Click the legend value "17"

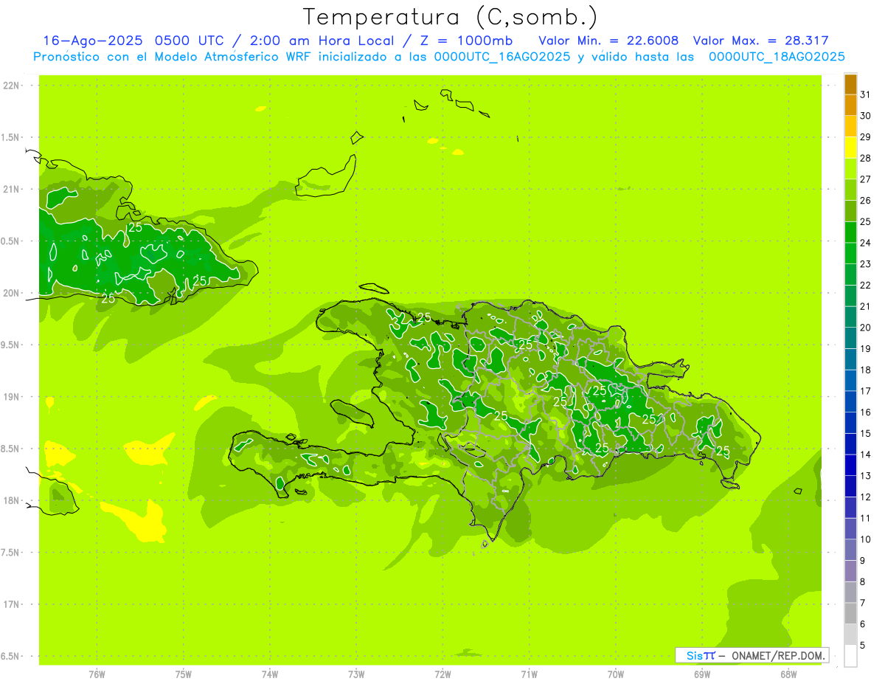click(865, 391)
